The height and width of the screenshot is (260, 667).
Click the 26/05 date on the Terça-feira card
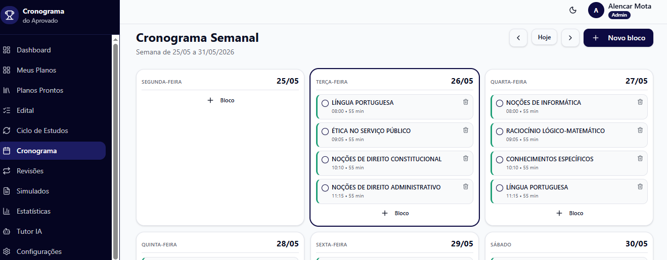(462, 81)
